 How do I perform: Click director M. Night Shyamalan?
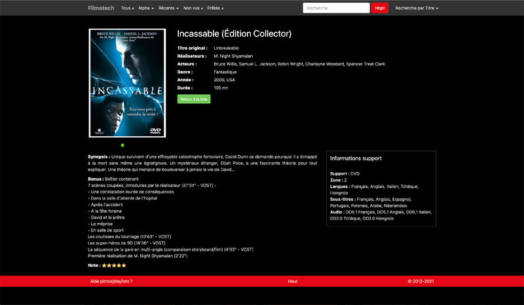coord(233,56)
